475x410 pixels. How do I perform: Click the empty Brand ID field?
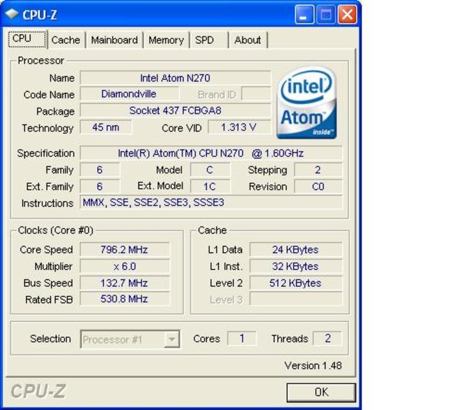pyautogui.click(x=256, y=94)
